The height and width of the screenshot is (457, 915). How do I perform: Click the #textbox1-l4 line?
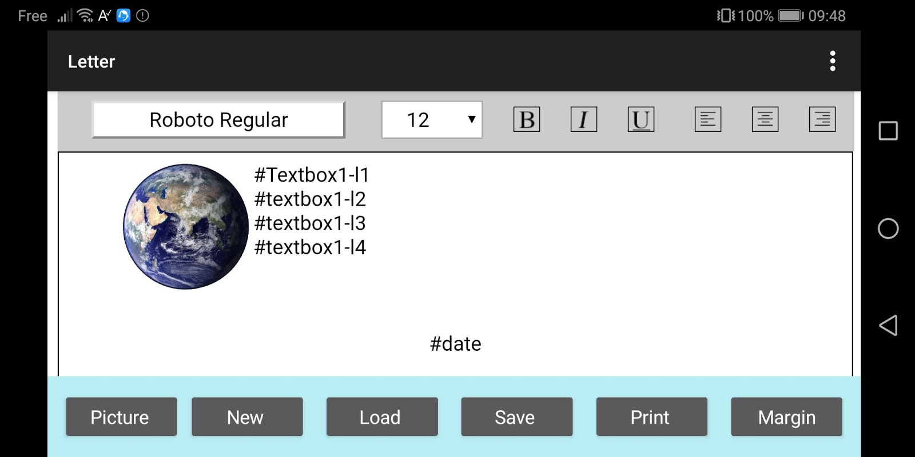(x=310, y=247)
